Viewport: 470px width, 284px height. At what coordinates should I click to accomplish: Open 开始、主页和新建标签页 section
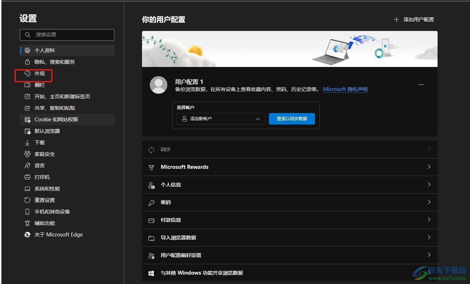click(x=67, y=96)
